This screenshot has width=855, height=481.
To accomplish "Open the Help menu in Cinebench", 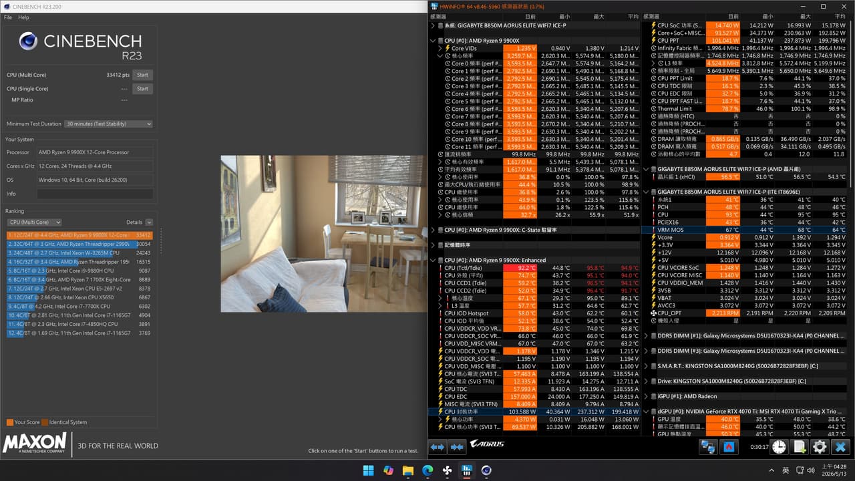I will (24, 17).
